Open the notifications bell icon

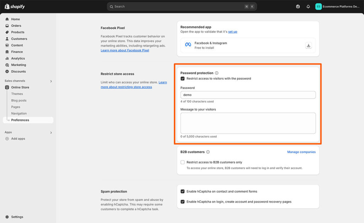[308, 6]
